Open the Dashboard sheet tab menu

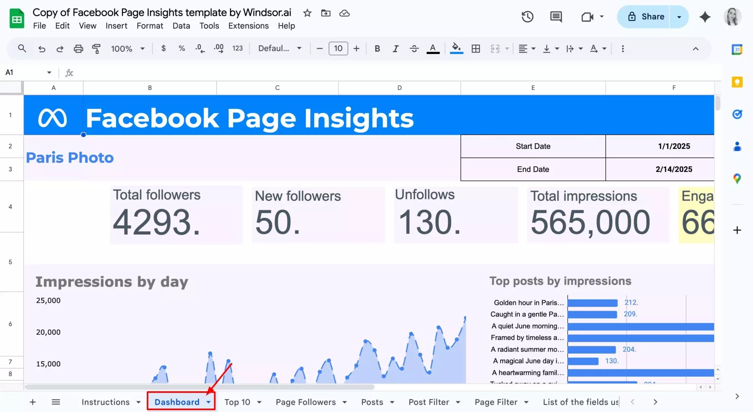(208, 402)
